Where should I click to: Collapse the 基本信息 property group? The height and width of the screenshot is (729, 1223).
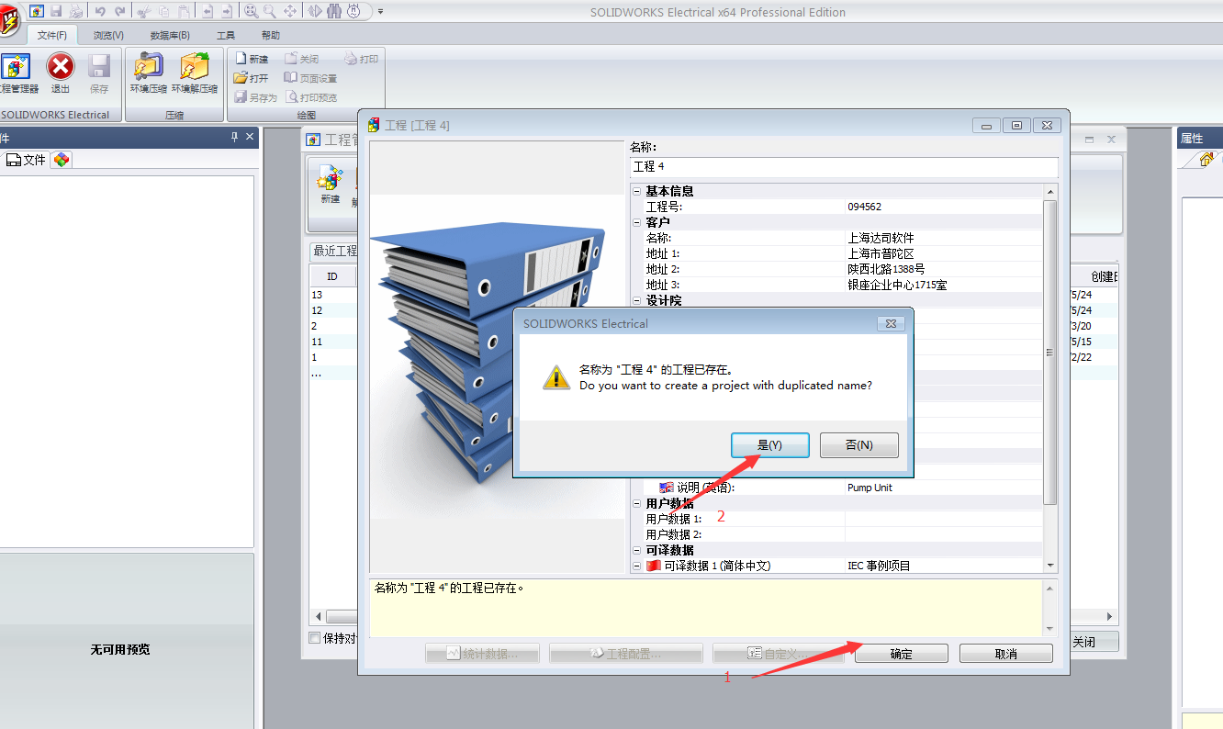[x=637, y=191]
